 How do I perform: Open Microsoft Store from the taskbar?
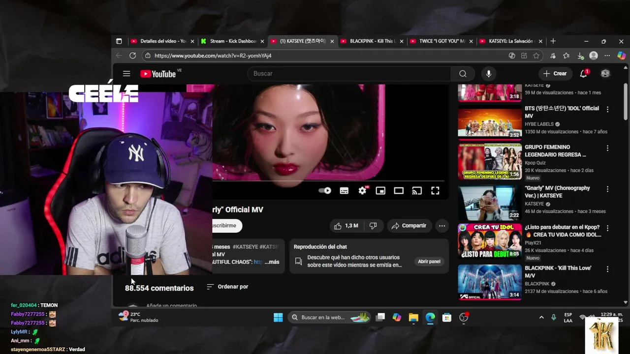click(x=447, y=318)
